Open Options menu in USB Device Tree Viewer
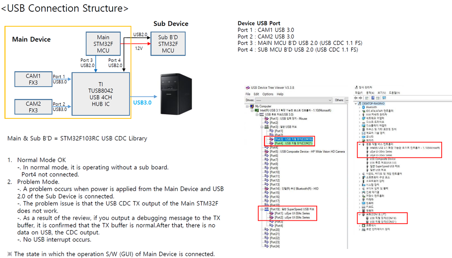Screen dimensions: 452x258 pyautogui.click(x=268, y=94)
